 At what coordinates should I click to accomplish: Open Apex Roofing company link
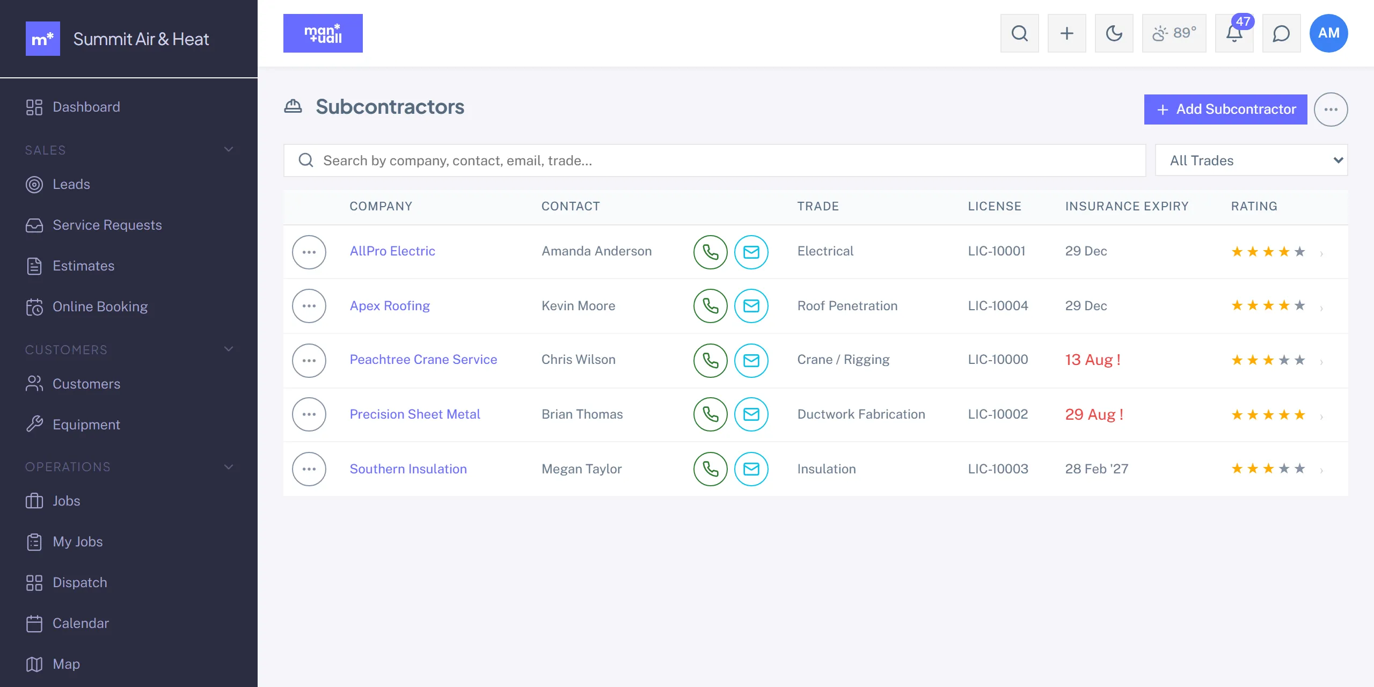pos(390,306)
